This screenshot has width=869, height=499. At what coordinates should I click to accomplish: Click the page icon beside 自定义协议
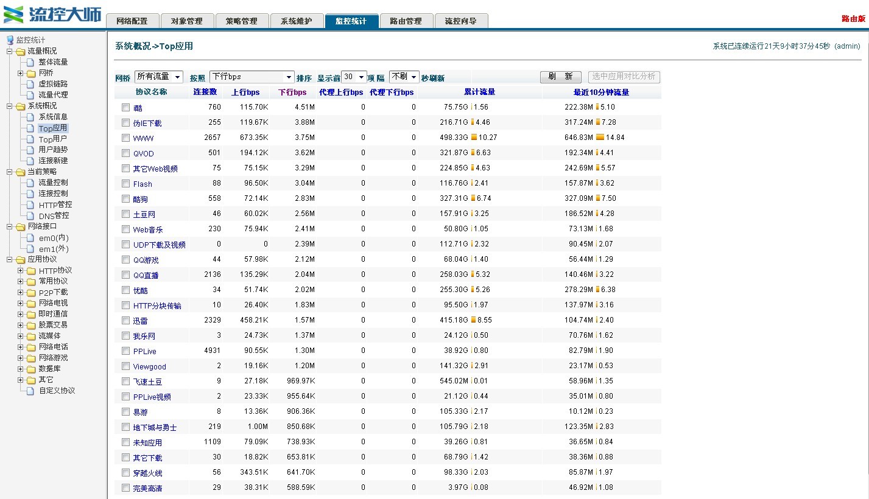tap(31, 391)
